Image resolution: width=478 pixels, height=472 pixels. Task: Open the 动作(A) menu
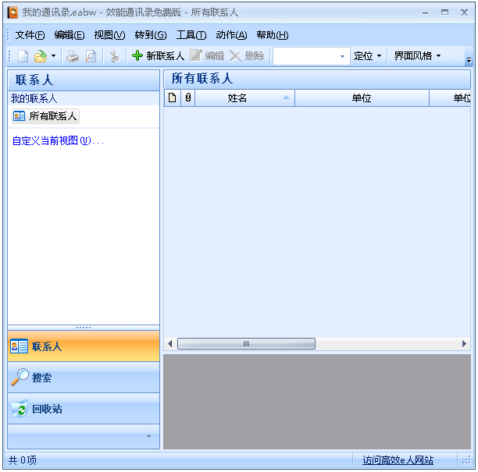tap(231, 35)
